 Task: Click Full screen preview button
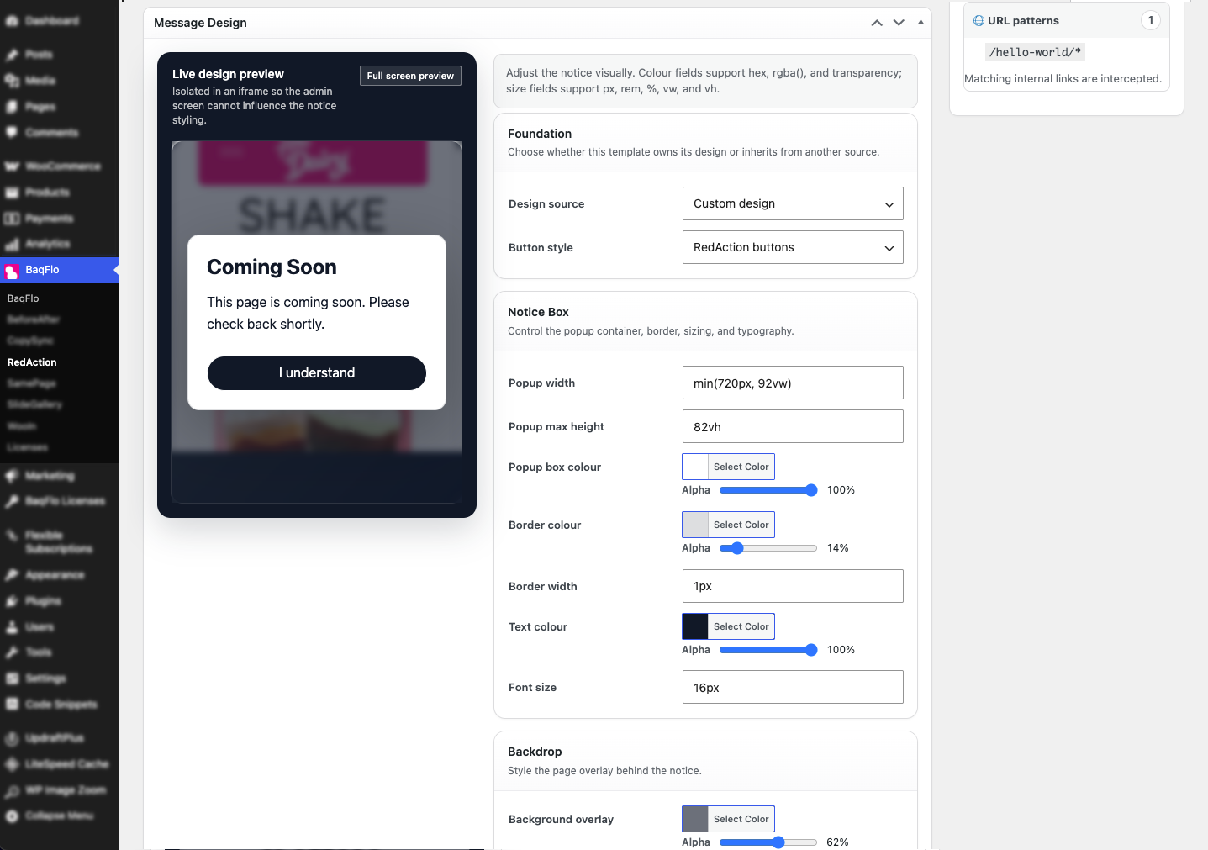[410, 76]
